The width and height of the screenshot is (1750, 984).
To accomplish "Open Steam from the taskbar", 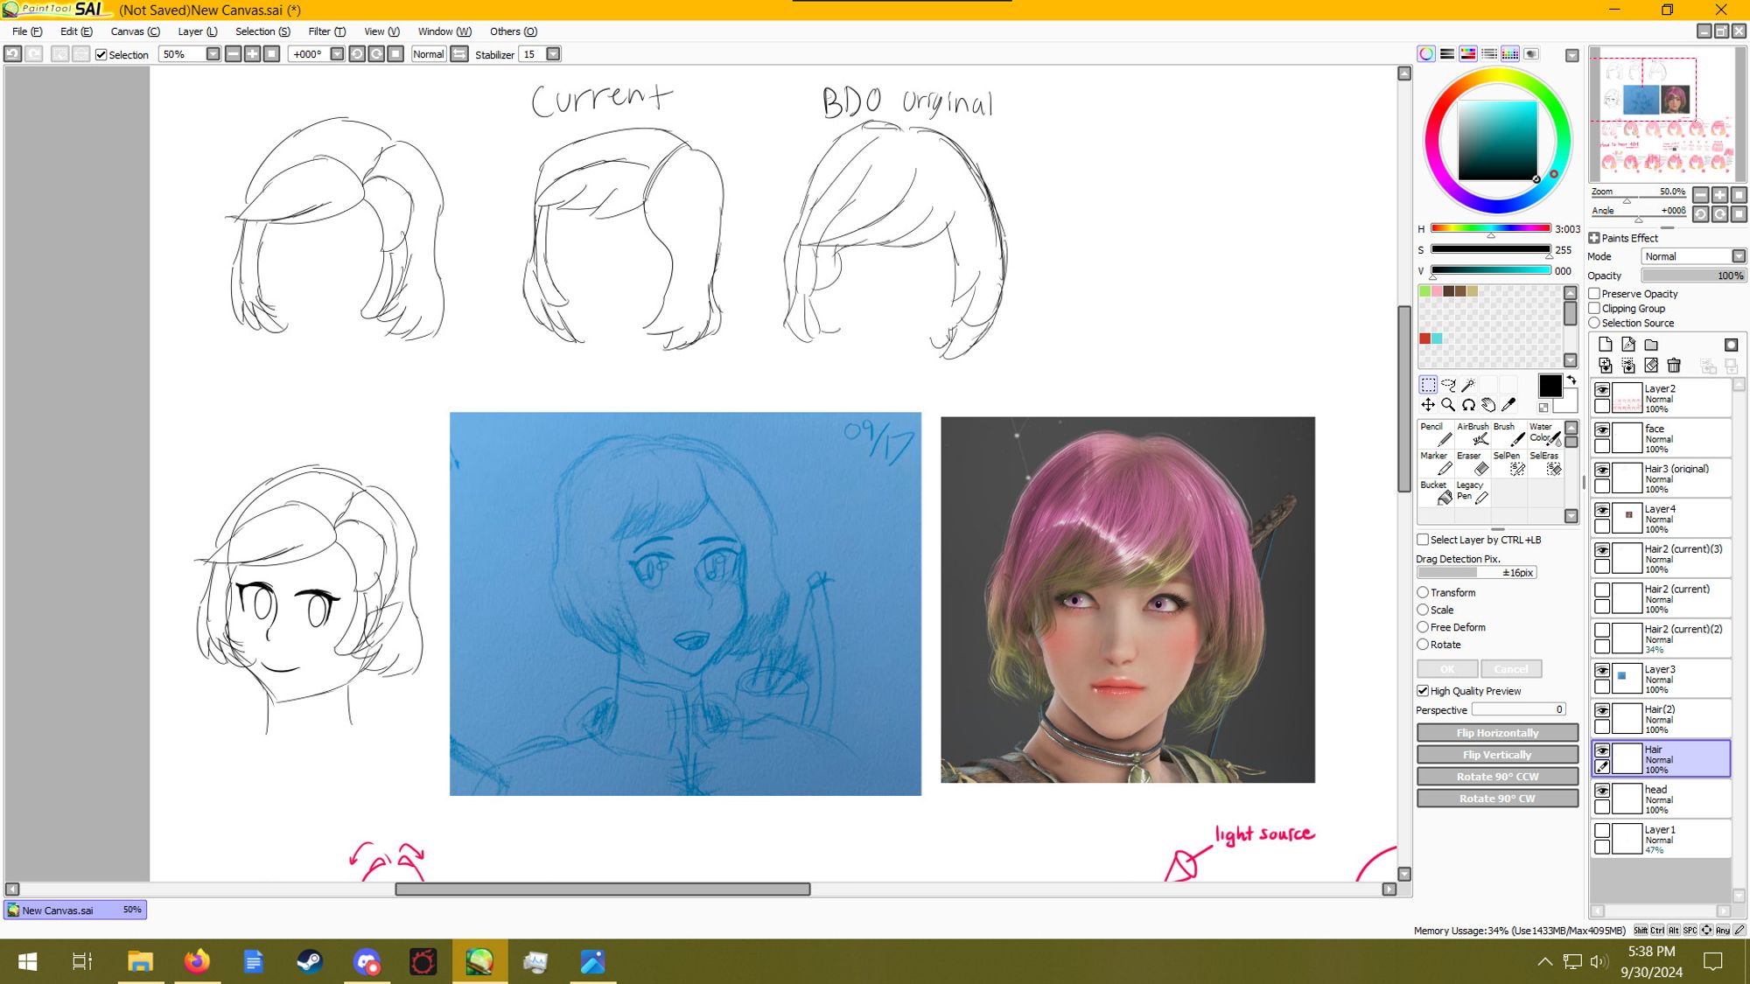I will [310, 962].
